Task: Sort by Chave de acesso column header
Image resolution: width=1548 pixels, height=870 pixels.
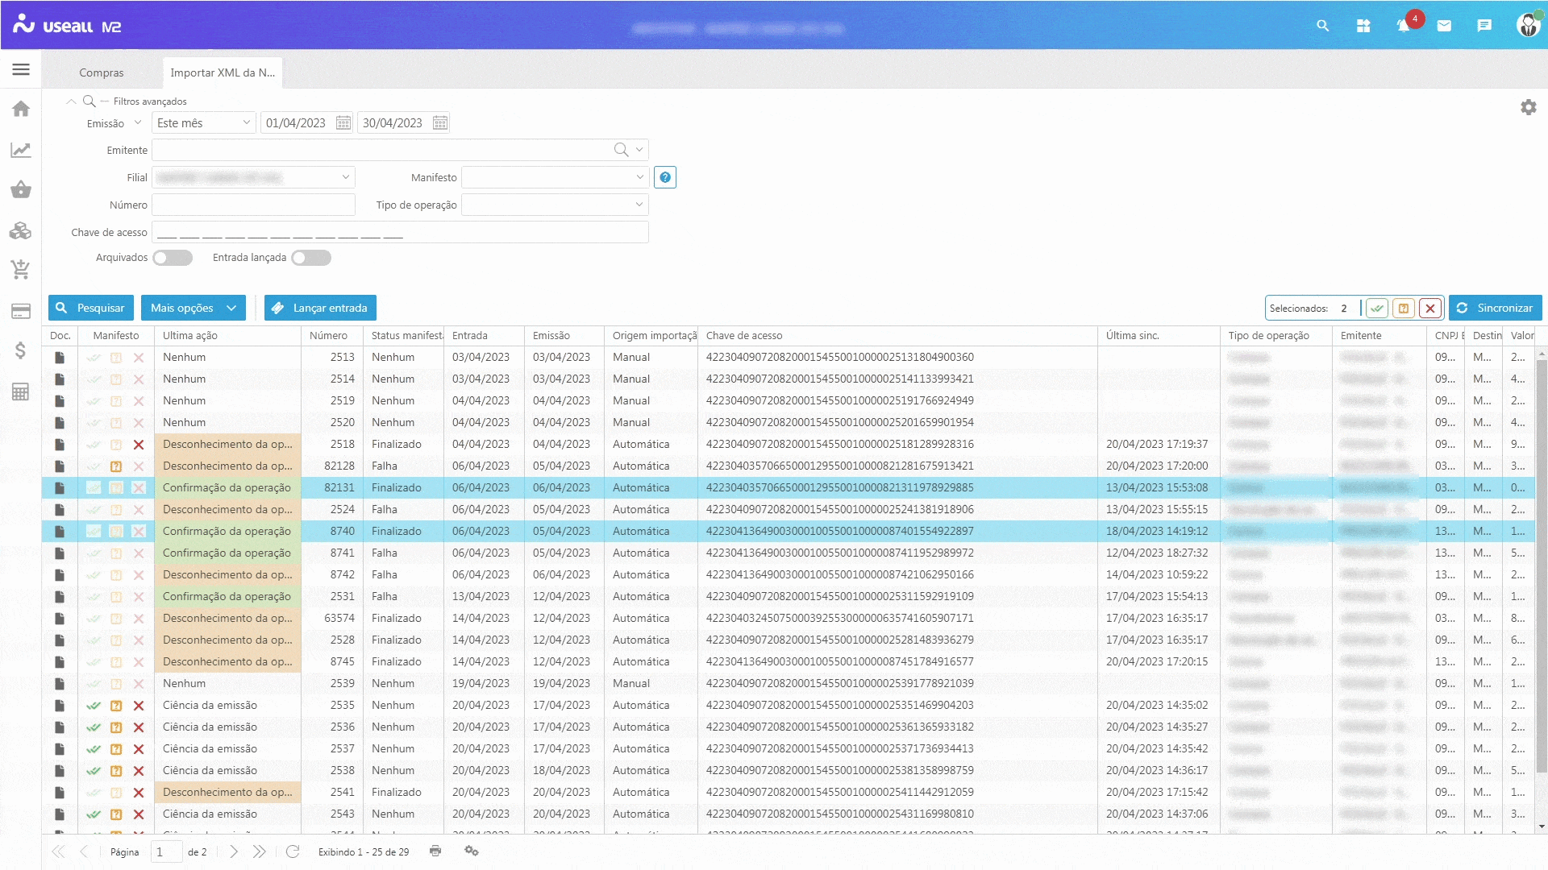Action: 897,336
